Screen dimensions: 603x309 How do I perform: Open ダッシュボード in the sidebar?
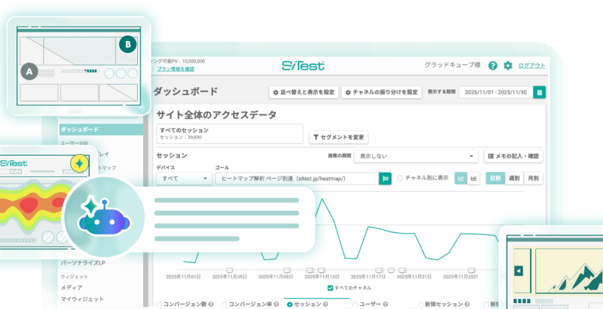(x=101, y=129)
